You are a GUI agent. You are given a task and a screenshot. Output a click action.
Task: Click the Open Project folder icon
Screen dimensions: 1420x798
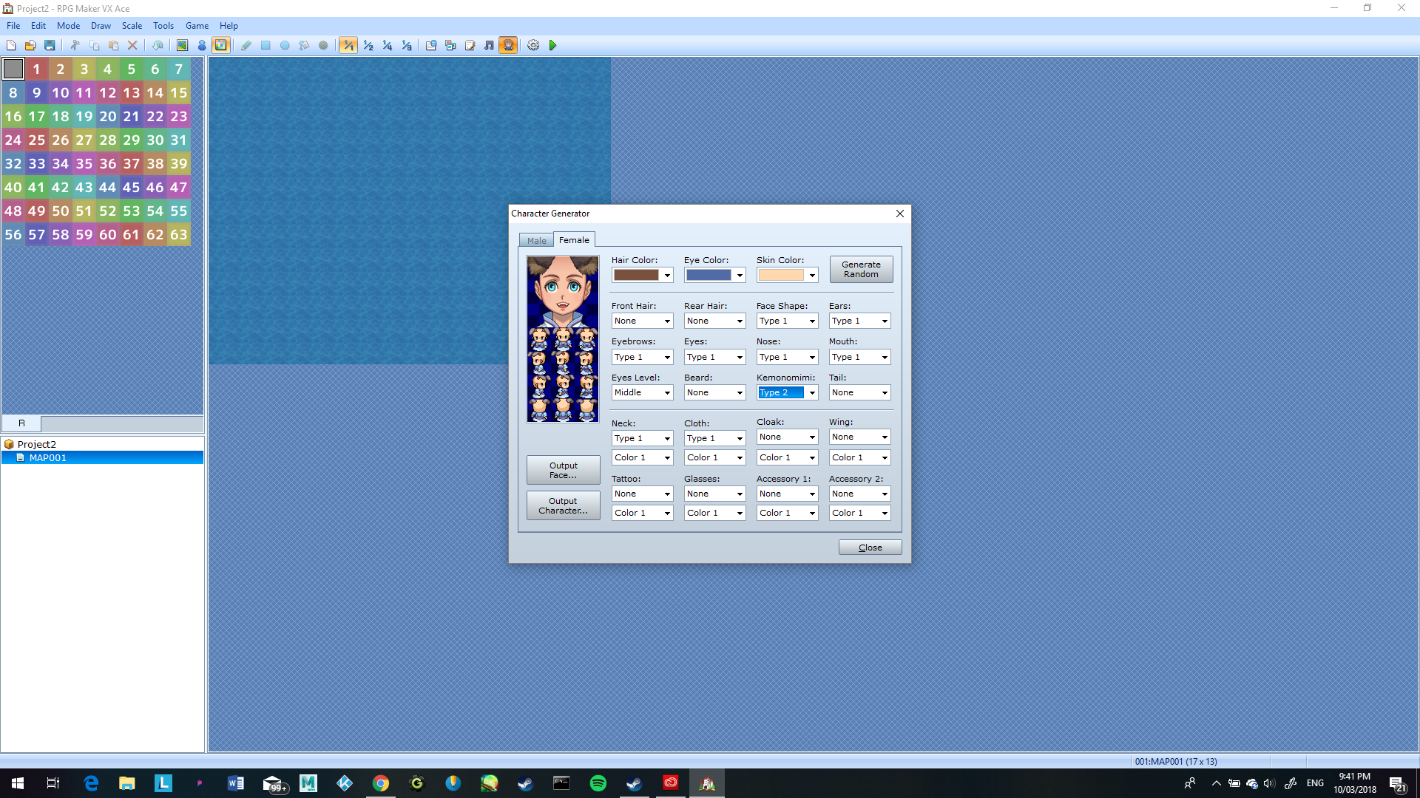coord(30,46)
